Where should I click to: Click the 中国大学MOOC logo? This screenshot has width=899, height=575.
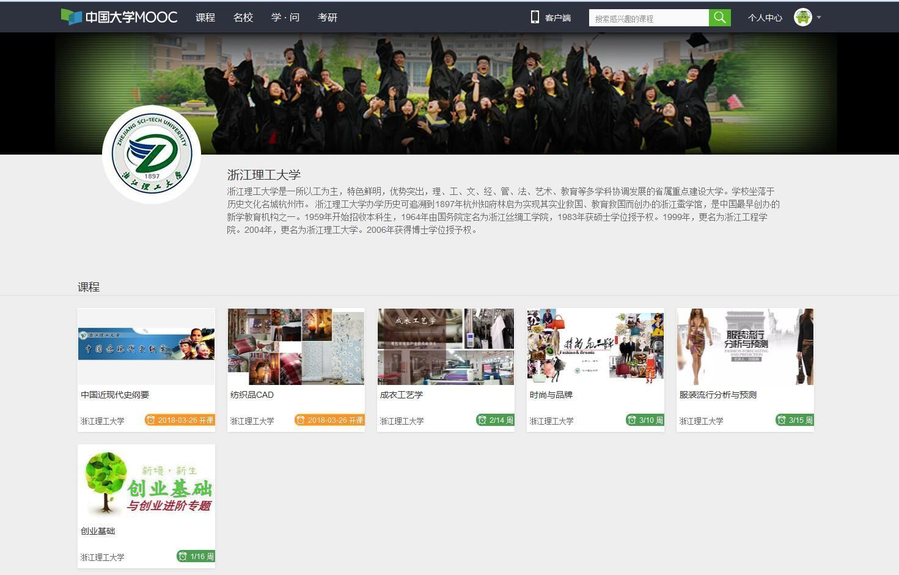point(119,17)
